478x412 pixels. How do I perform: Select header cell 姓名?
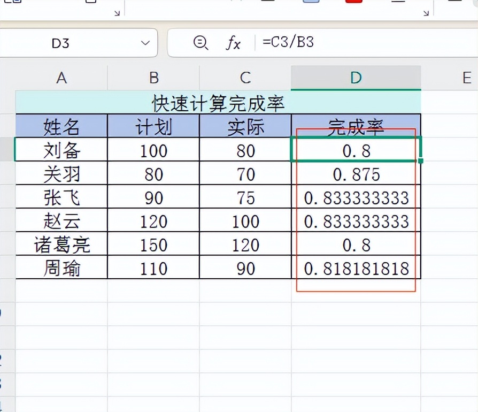coord(61,126)
